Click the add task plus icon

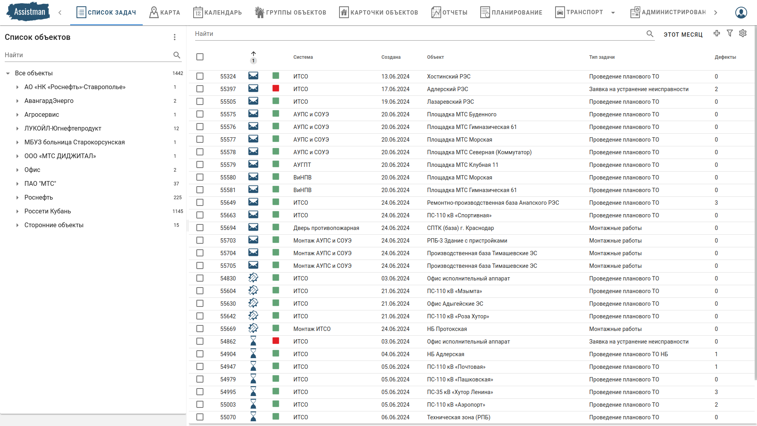click(717, 34)
